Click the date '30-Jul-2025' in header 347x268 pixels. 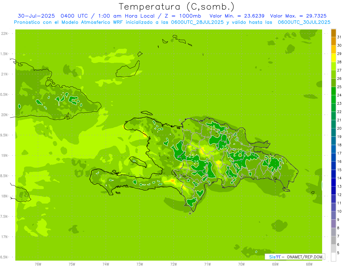pyautogui.click(x=37, y=16)
